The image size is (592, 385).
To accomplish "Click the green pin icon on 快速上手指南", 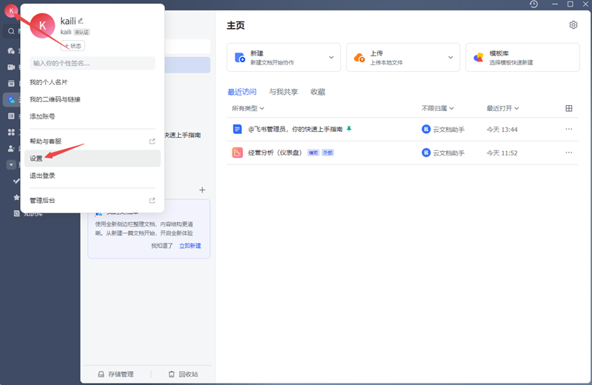I will click(349, 129).
